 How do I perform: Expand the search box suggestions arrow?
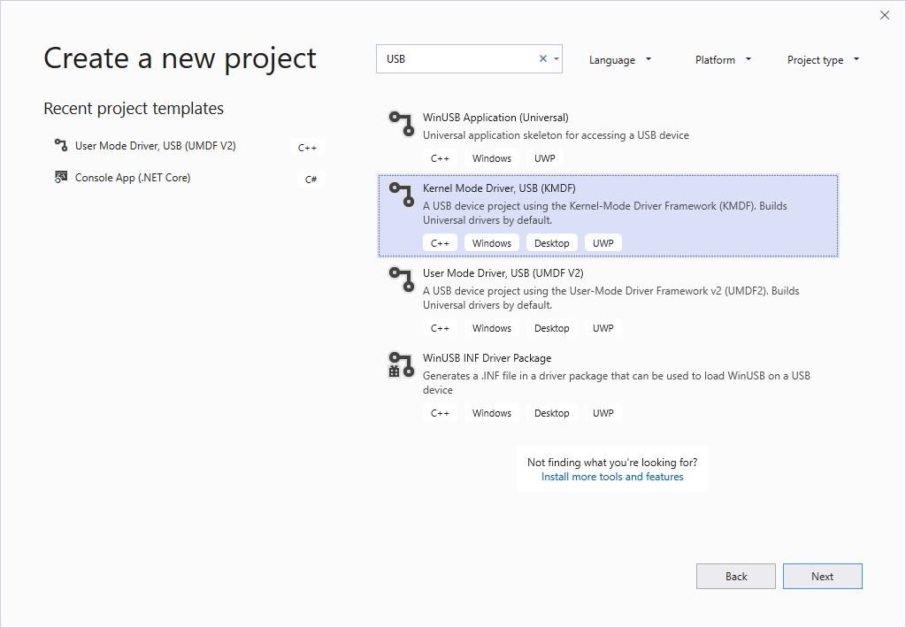point(558,57)
